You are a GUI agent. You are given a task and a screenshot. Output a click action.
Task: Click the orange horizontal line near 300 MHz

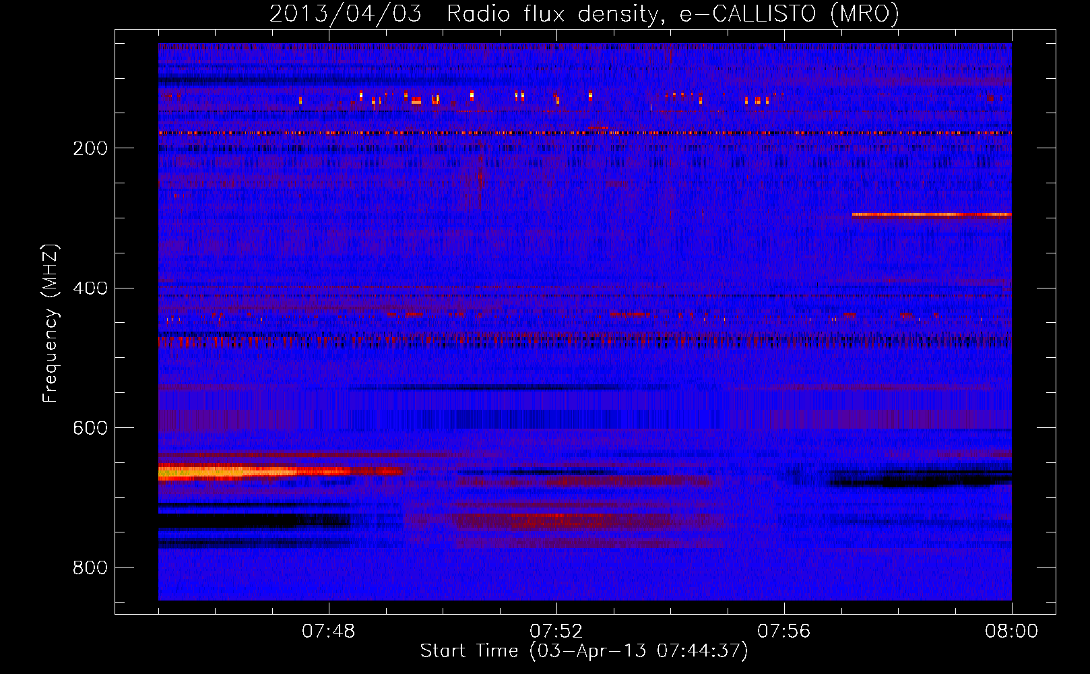[x=932, y=214]
